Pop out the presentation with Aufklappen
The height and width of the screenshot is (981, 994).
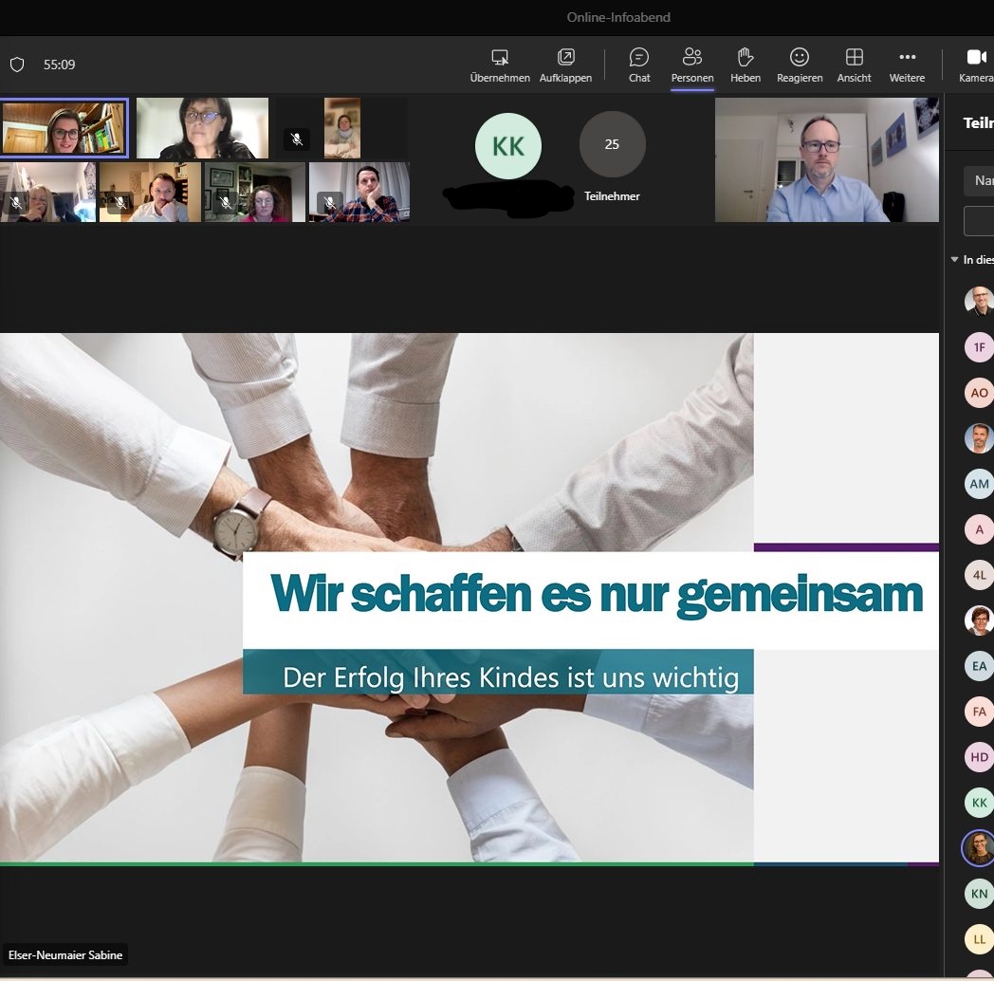click(565, 58)
